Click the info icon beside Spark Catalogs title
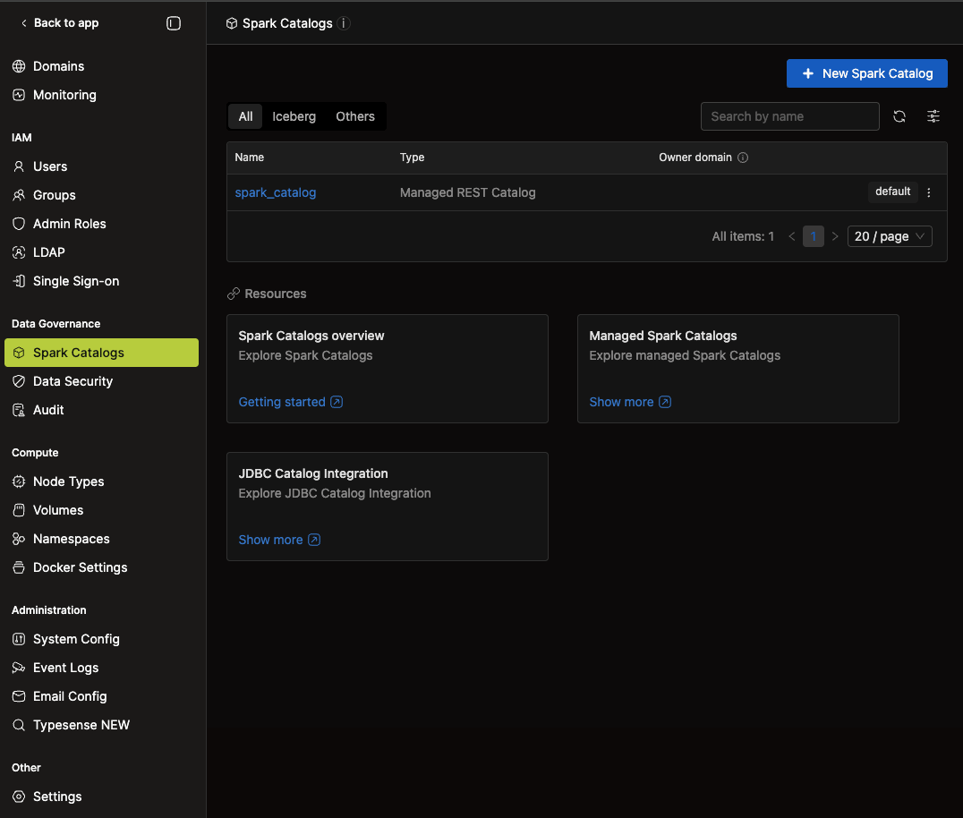Image resolution: width=963 pixels, height=818 pixels. 344,23
